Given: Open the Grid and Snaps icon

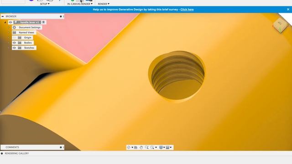Looking at the screenshot, I should coord(167,148).
